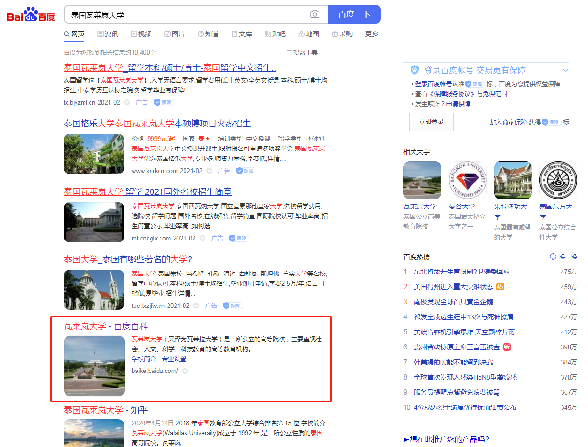Click 保障 badge next to lx.bjyzml.cn
588x447 pixels.
(x=163, y=102)
